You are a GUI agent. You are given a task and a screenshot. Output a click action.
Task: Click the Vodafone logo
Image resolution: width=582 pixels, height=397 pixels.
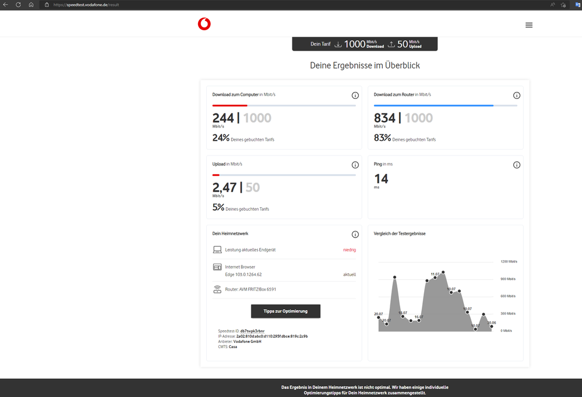point(204,24)
